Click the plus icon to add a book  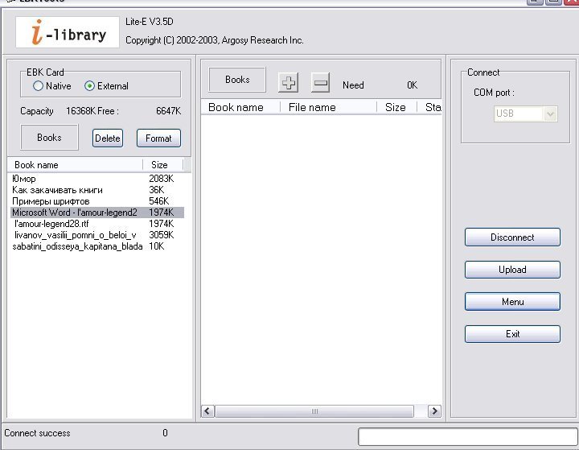point(288,82)
